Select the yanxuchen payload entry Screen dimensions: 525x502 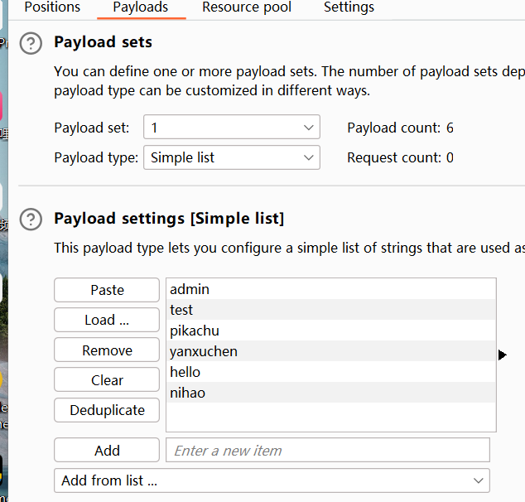(x=330, y=351)
